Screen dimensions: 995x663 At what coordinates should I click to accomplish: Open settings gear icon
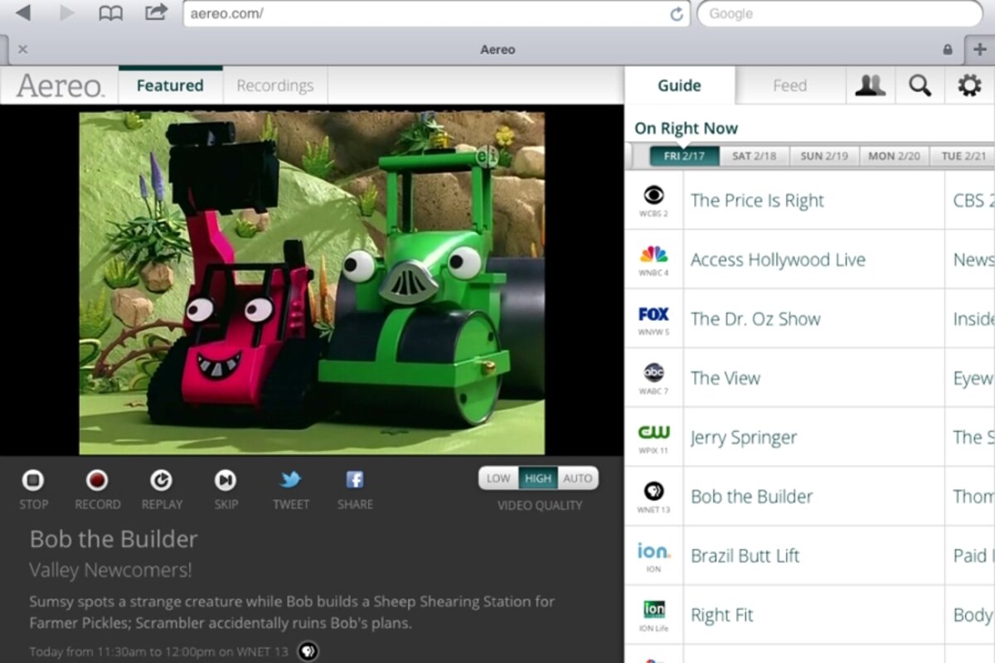[969, 85]
